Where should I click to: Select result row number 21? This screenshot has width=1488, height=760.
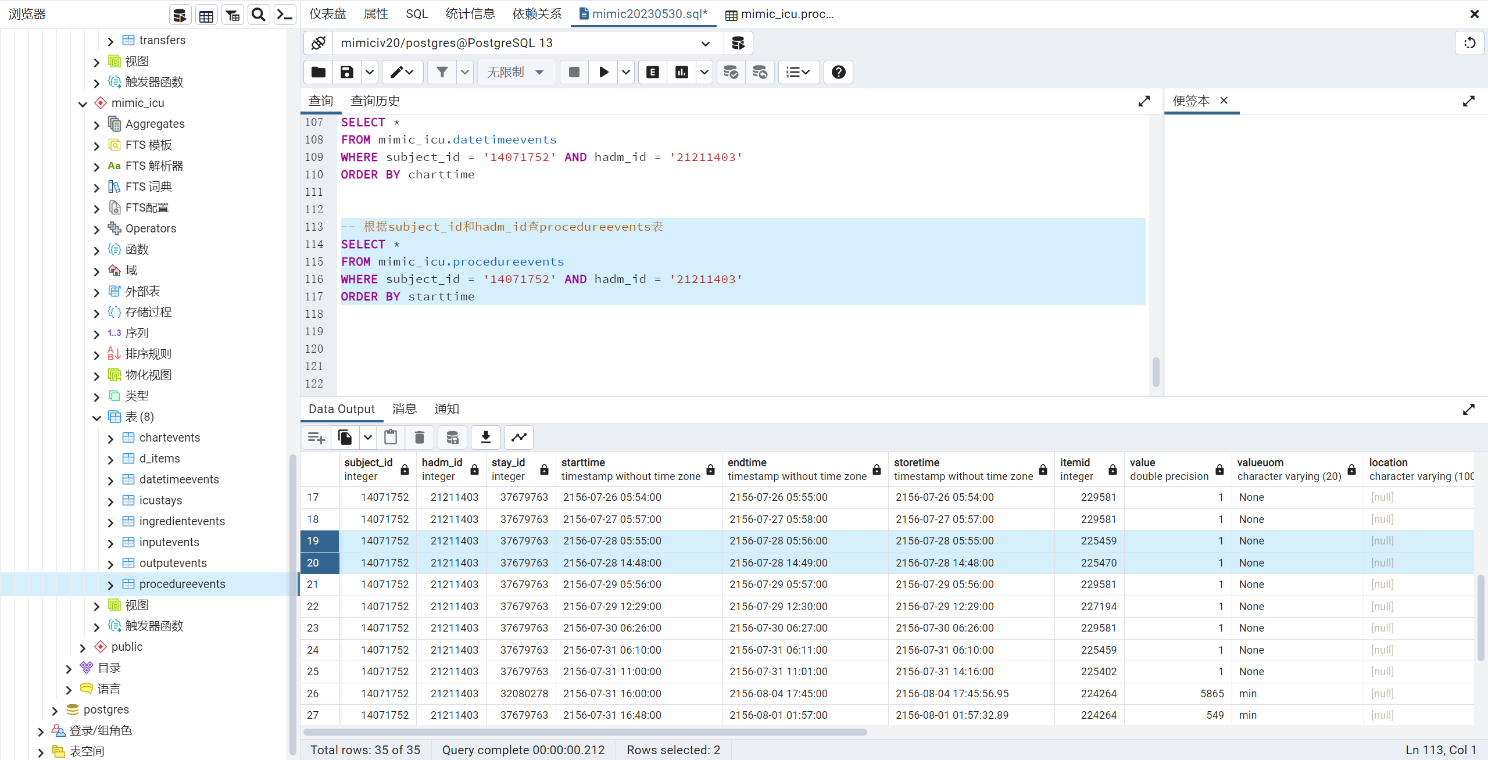click(x=320, y=585)
